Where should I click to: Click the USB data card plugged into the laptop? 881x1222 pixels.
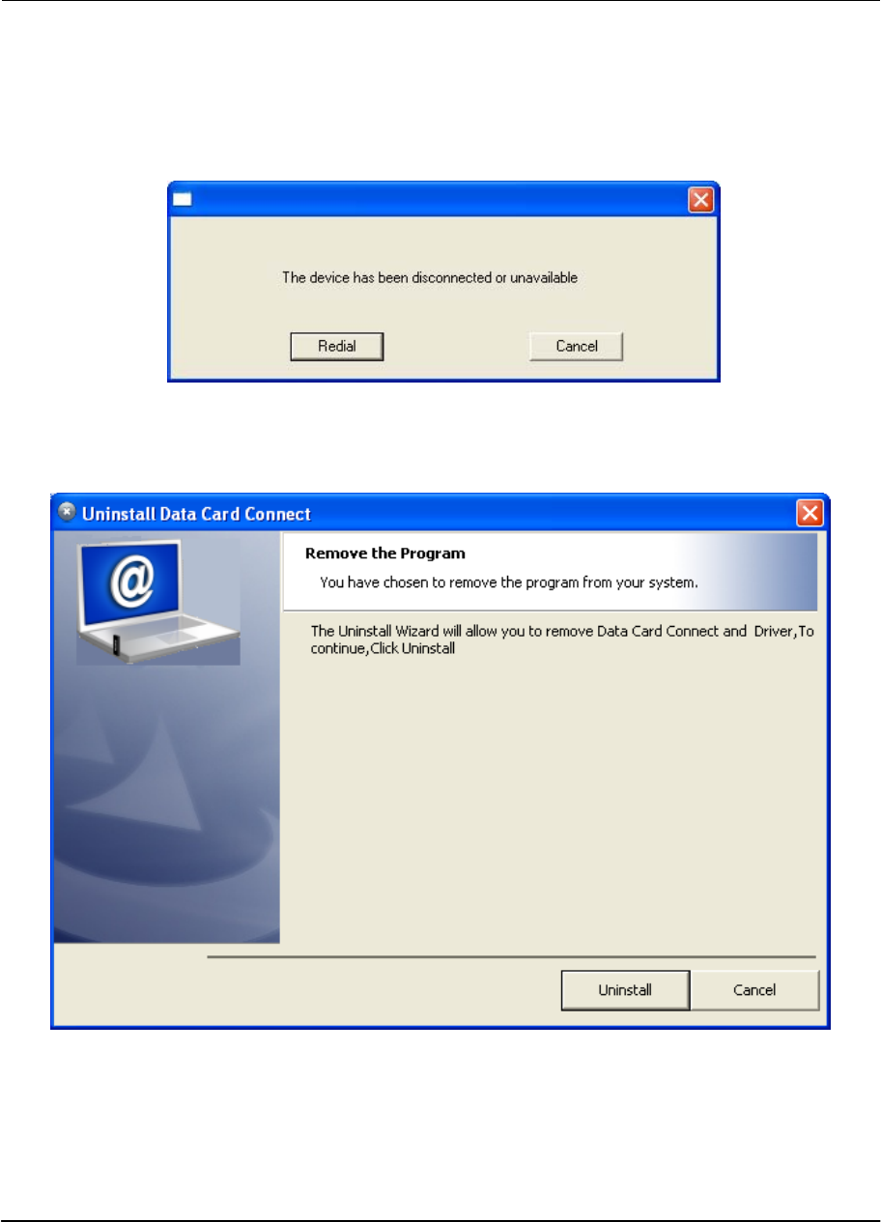pyautogui.click(x=116, y=644)
